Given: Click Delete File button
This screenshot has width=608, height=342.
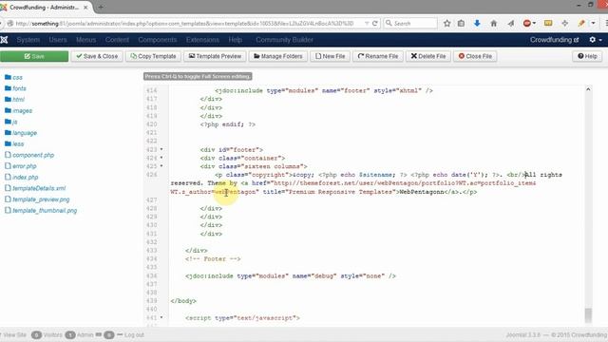Looking at the screenshot, I should click(428, 56).
